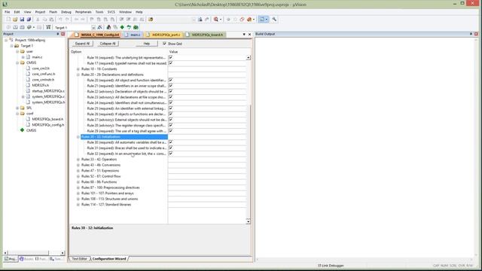Screen dimensions: 482x271
Task: Open the Books tab in the Project panel
Action: [x=26, y=259]
